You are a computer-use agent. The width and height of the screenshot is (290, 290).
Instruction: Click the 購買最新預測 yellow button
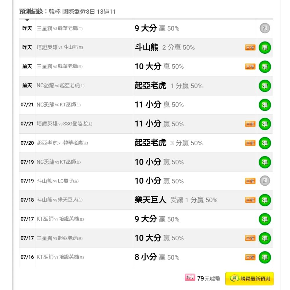(249, 278)
